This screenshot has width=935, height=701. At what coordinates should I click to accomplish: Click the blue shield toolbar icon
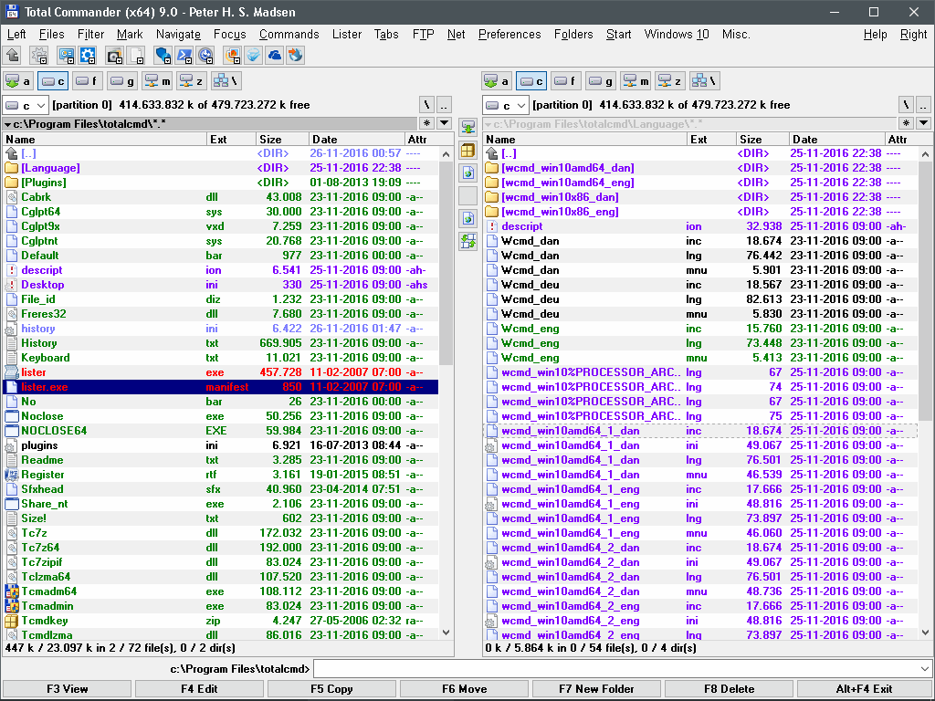(163, 56)
